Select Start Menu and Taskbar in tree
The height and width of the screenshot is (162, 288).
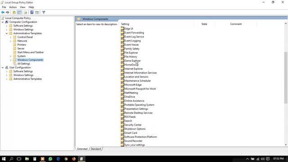31,52
